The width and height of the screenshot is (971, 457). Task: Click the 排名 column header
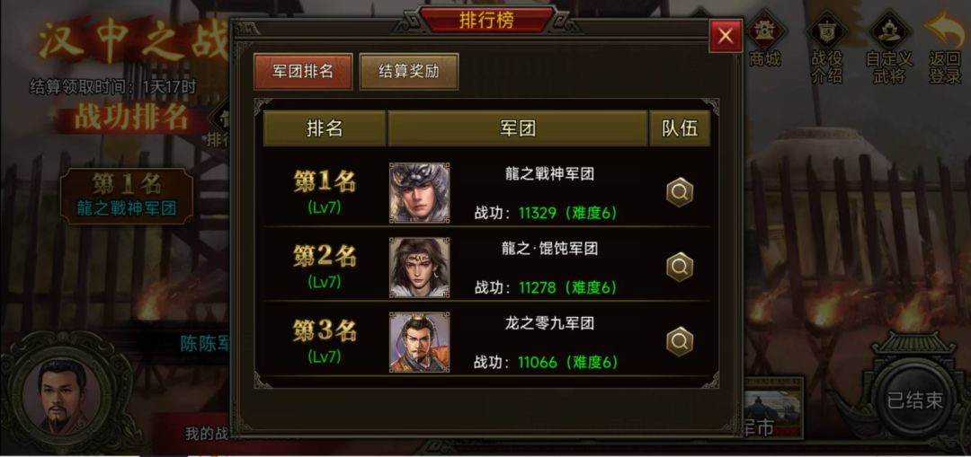point(325,128)
